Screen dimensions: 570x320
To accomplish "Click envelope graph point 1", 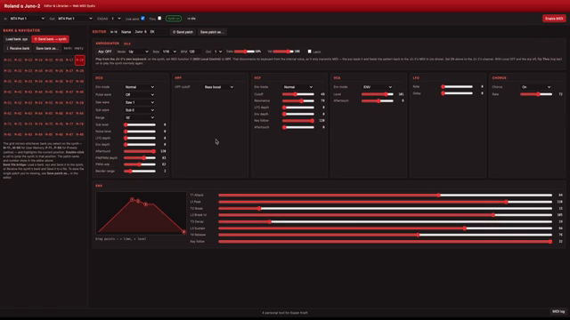I will (x=132, y=199).
